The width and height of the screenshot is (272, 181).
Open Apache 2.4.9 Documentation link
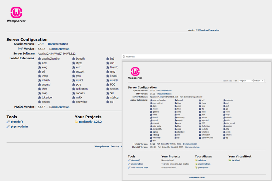coord(58,44)
